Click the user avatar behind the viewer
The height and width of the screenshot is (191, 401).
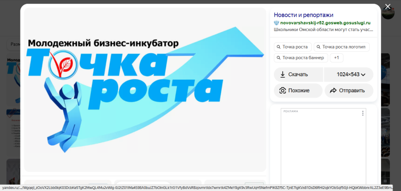tap(388, 13)
